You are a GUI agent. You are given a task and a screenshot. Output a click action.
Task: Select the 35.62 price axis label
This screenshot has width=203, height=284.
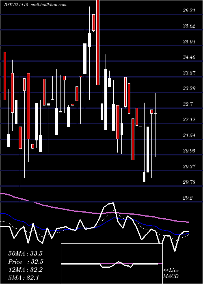tap(189, 26)
